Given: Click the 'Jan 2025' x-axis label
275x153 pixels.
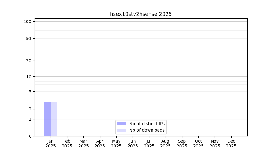Looking at the screenshot, I should point(51,144).
